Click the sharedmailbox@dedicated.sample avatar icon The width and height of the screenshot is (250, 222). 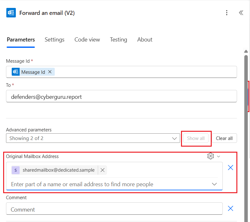[x=16, y=170]
